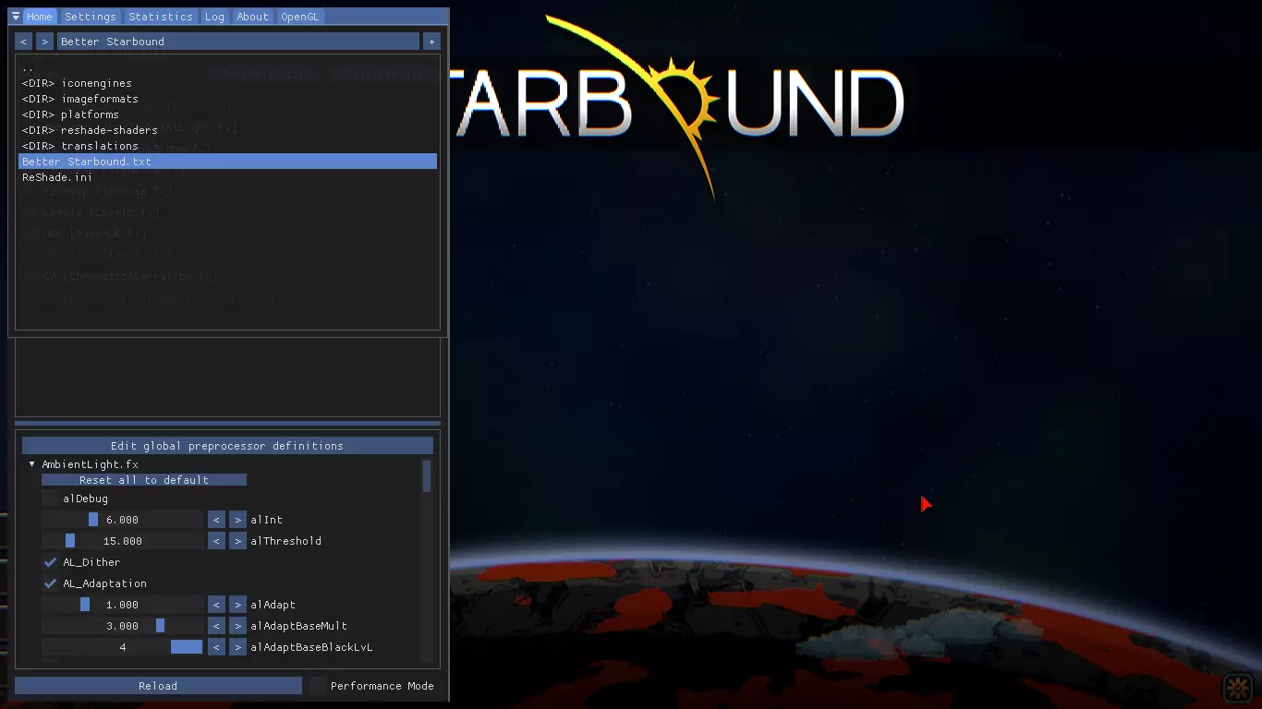This screenshot has width=1262, height=709.
Task: Decrease alInt with < button
Action: click(x=216, y=520)
